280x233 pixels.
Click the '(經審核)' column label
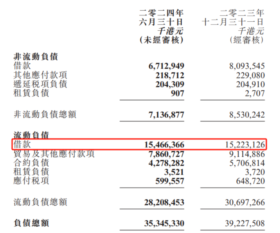247,40
